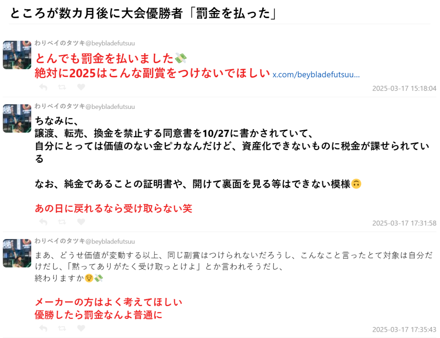Open timestamp 2025-03-17 15:18:04
Image resolution: width=440 pixels, height=338 pixels.
tap(404, 88)
